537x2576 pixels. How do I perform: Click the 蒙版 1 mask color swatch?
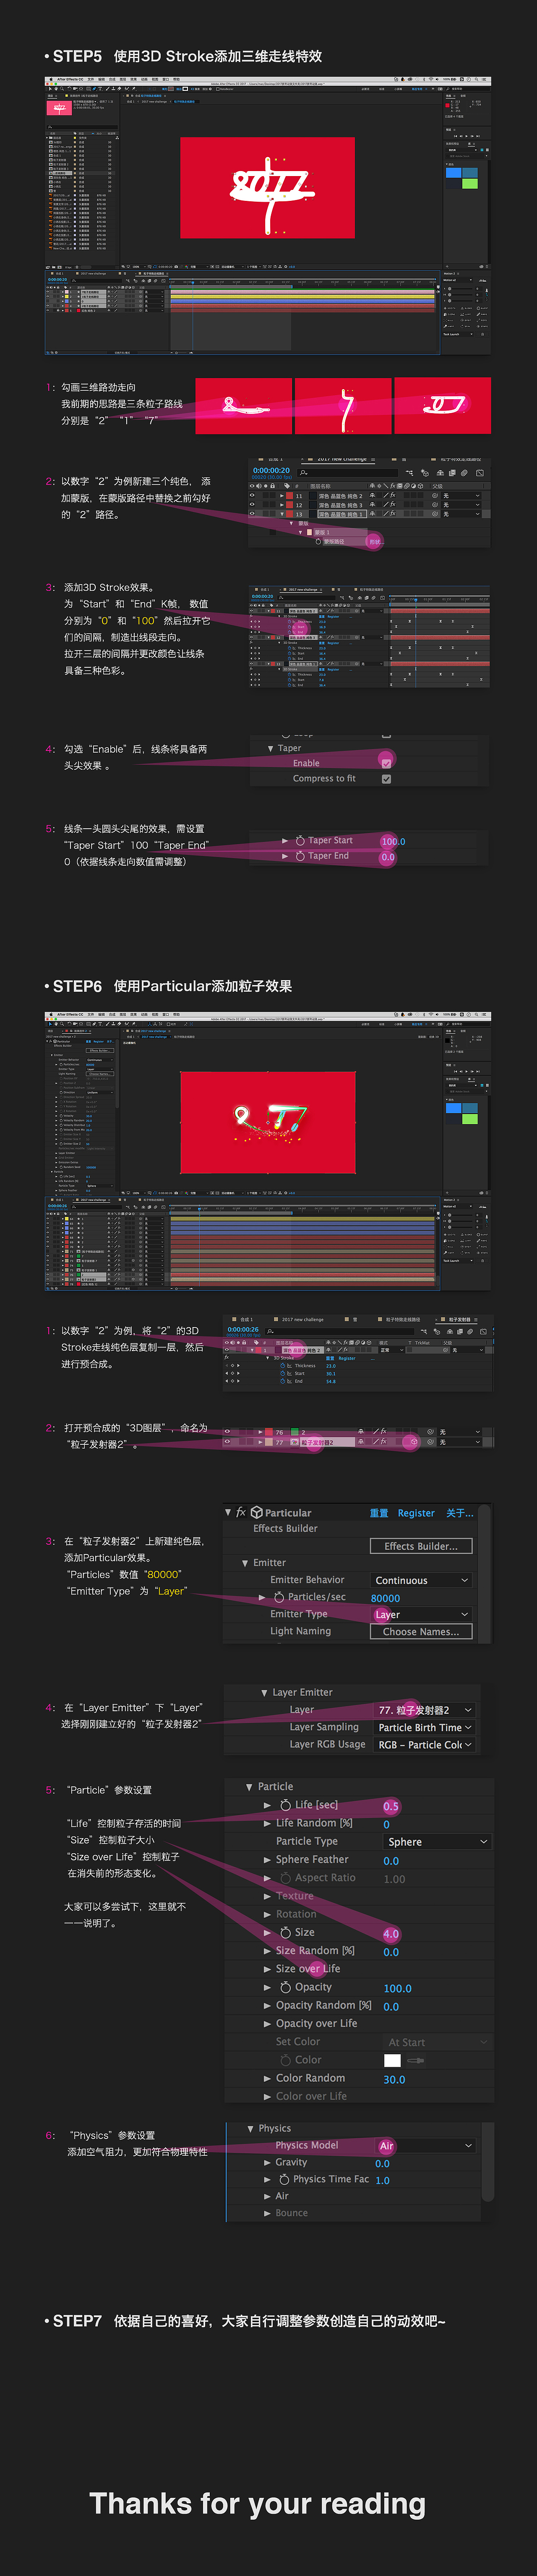coord(310,532)
